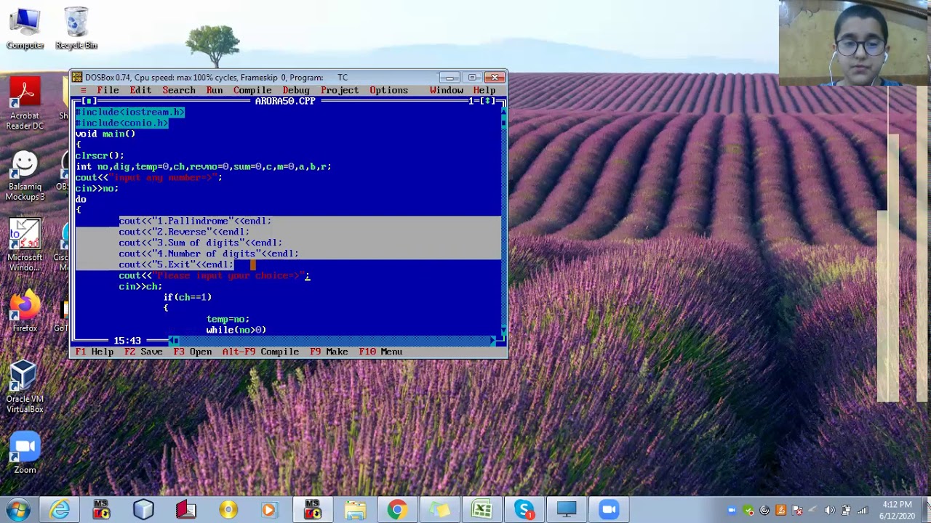Click F2 Save in the status bar
Screen dimensions: 931x523
pos(143,352)
